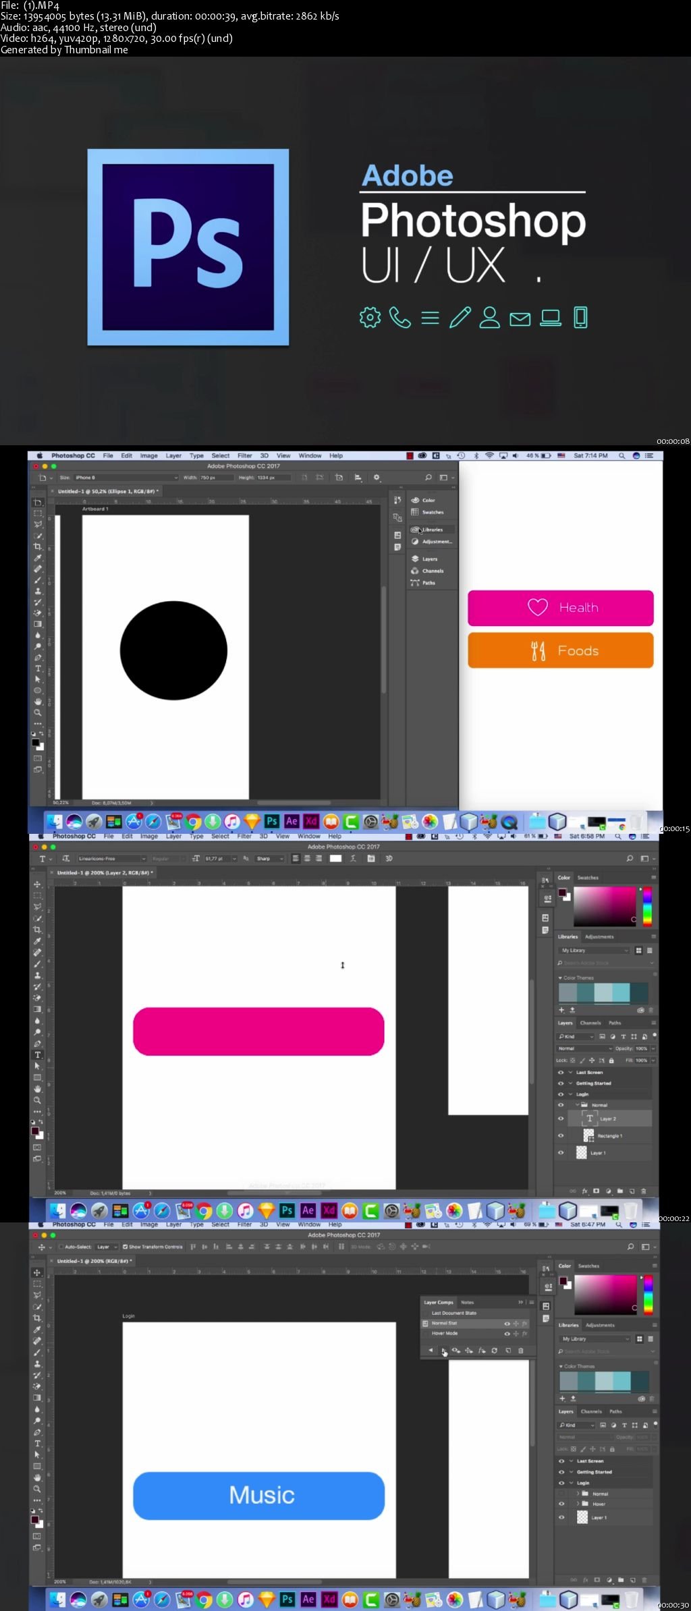The height and width of the screenshot is (1611, 691).
Task: Select Hover Mode row in Layer Comps panel
Action: [475, 1333]
